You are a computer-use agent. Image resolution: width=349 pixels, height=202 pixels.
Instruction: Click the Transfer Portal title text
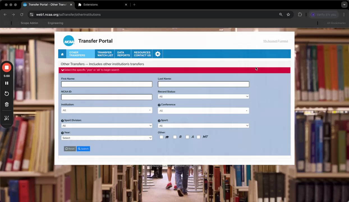coord(95,41)
